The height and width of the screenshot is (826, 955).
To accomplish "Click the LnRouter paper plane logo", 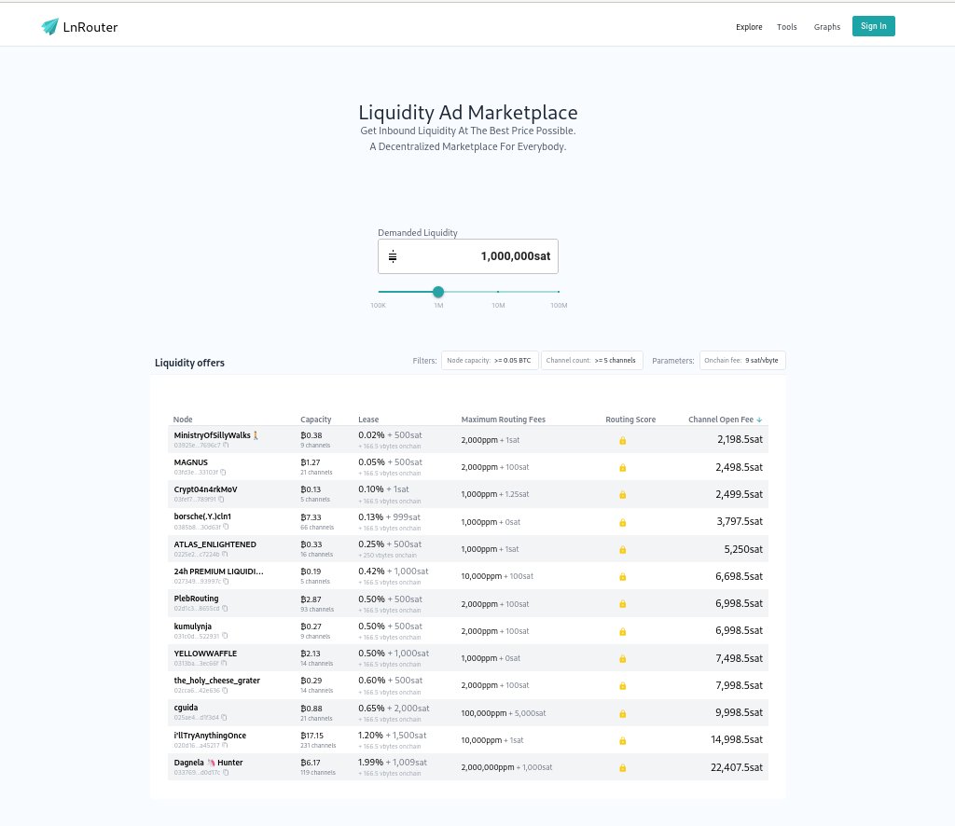I will (50, 26).
